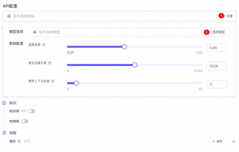239x152 pixels.
Task: Open the 选择模型 model picker
Action: (x=217, y=32)
